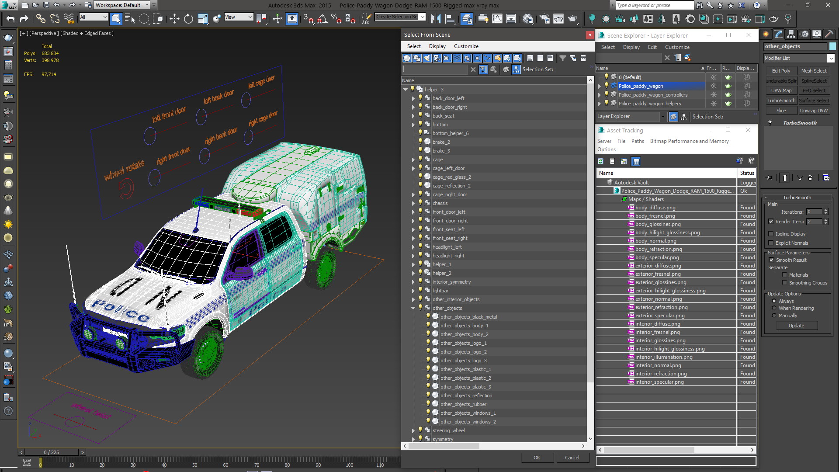Select the other_objects_rubber row in tree
Viewport: 839px width, 472px height.
coord(463,404)
